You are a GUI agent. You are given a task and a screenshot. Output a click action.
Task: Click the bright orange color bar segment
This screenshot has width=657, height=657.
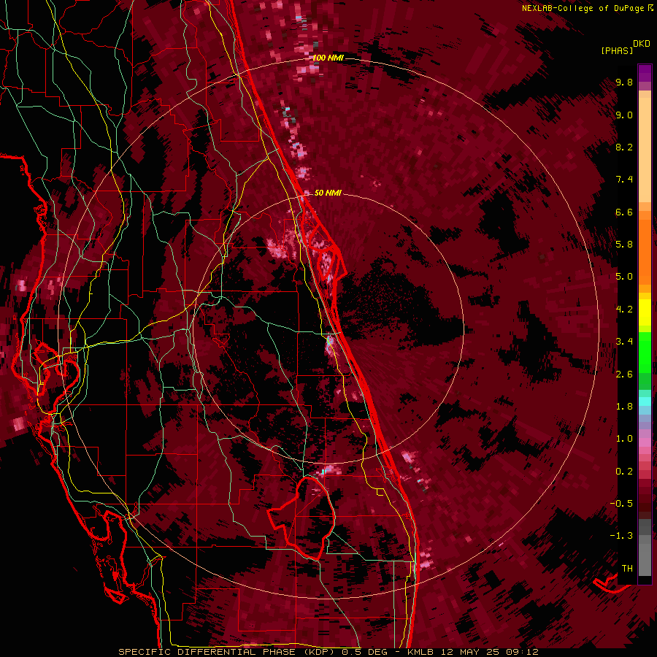click(x=645, y=251)
